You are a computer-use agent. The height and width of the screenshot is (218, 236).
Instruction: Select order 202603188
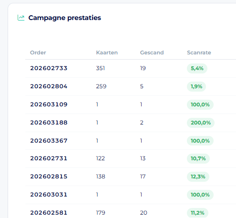(49, 123)
